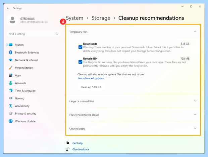
Task: Click the Network wifi icon in sidebar
Action: (11, 60)
